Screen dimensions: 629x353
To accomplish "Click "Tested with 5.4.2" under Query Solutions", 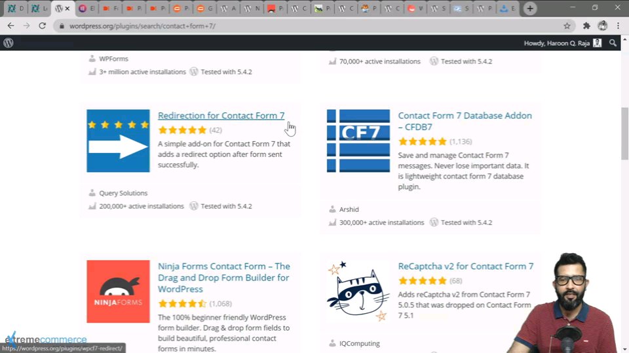I will [226, 206].
